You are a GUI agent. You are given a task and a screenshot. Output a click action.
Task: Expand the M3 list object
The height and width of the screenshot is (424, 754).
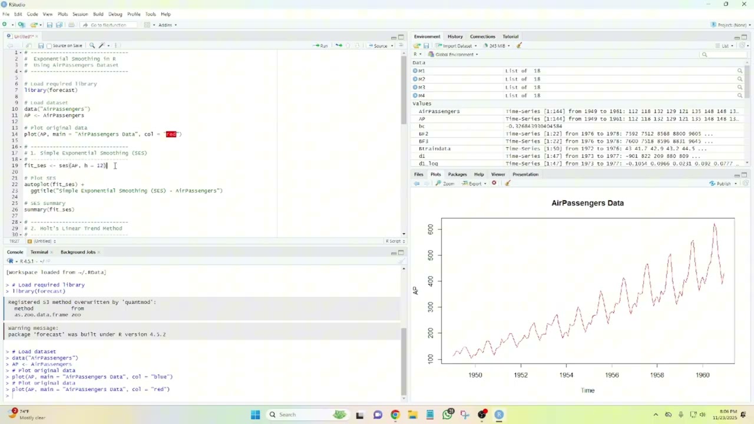[x=415, y=87]
